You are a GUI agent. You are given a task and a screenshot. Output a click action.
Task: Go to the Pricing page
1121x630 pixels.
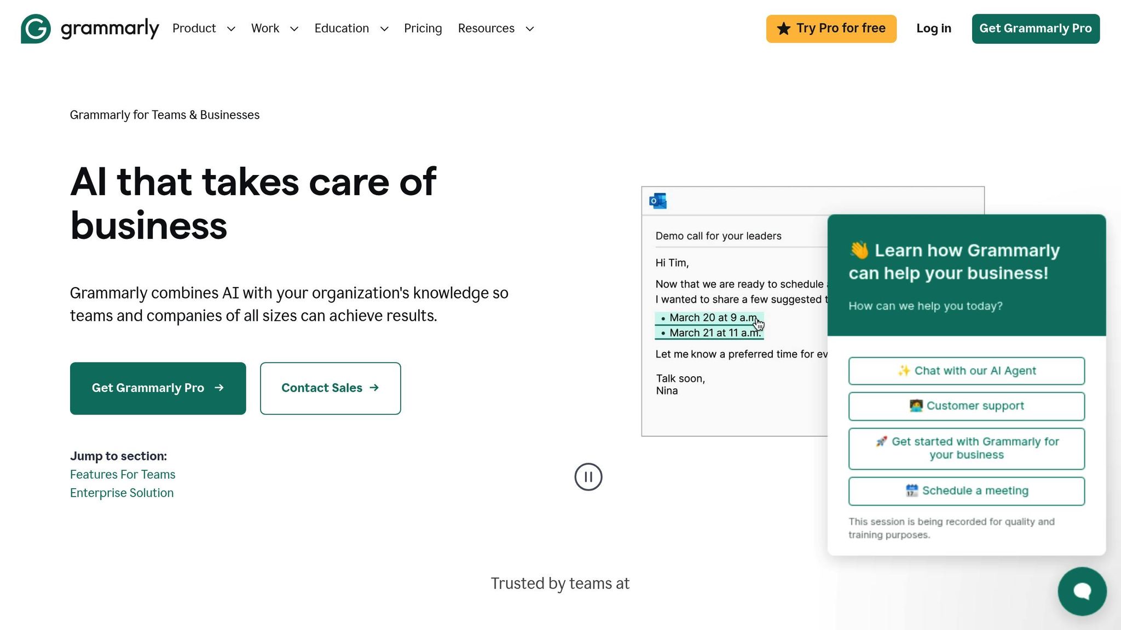point(423,28)
